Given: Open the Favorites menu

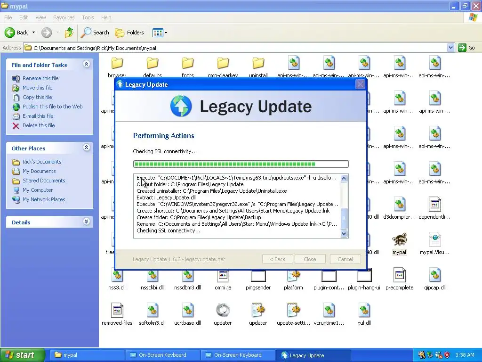Looking at the screenshot, I should coord(64,17).
